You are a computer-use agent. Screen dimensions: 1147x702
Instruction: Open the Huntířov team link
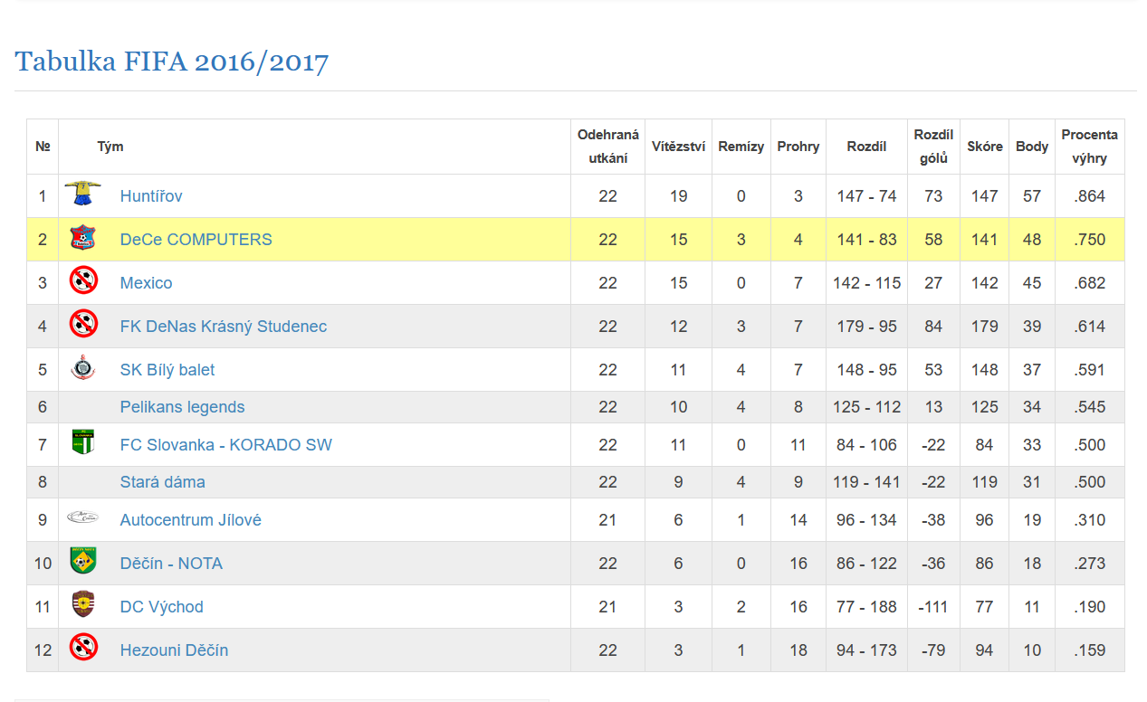(151, 196)
